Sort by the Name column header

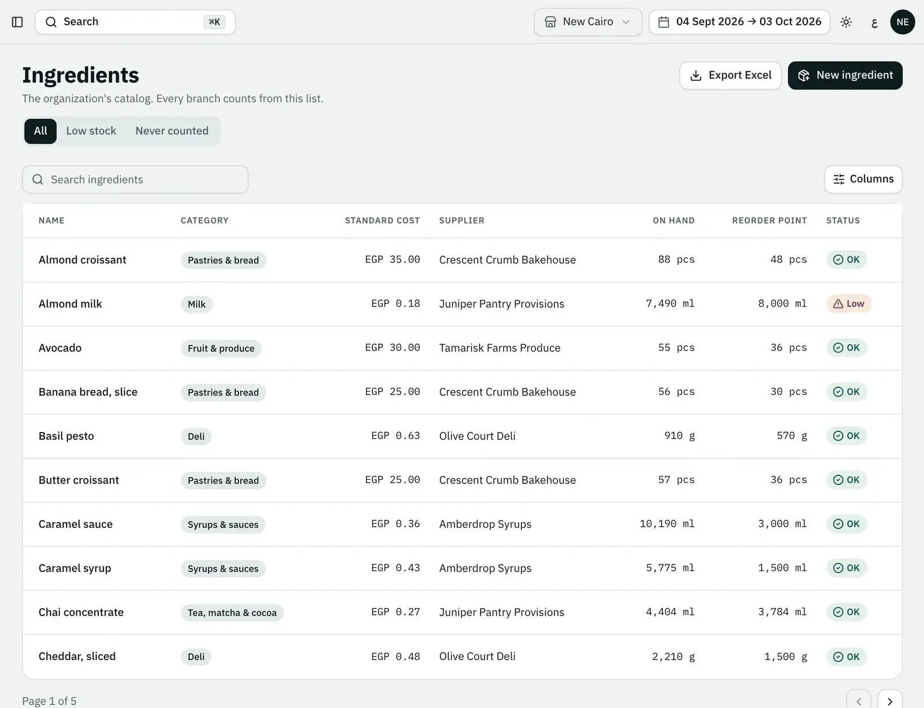(x=51, y=221)
